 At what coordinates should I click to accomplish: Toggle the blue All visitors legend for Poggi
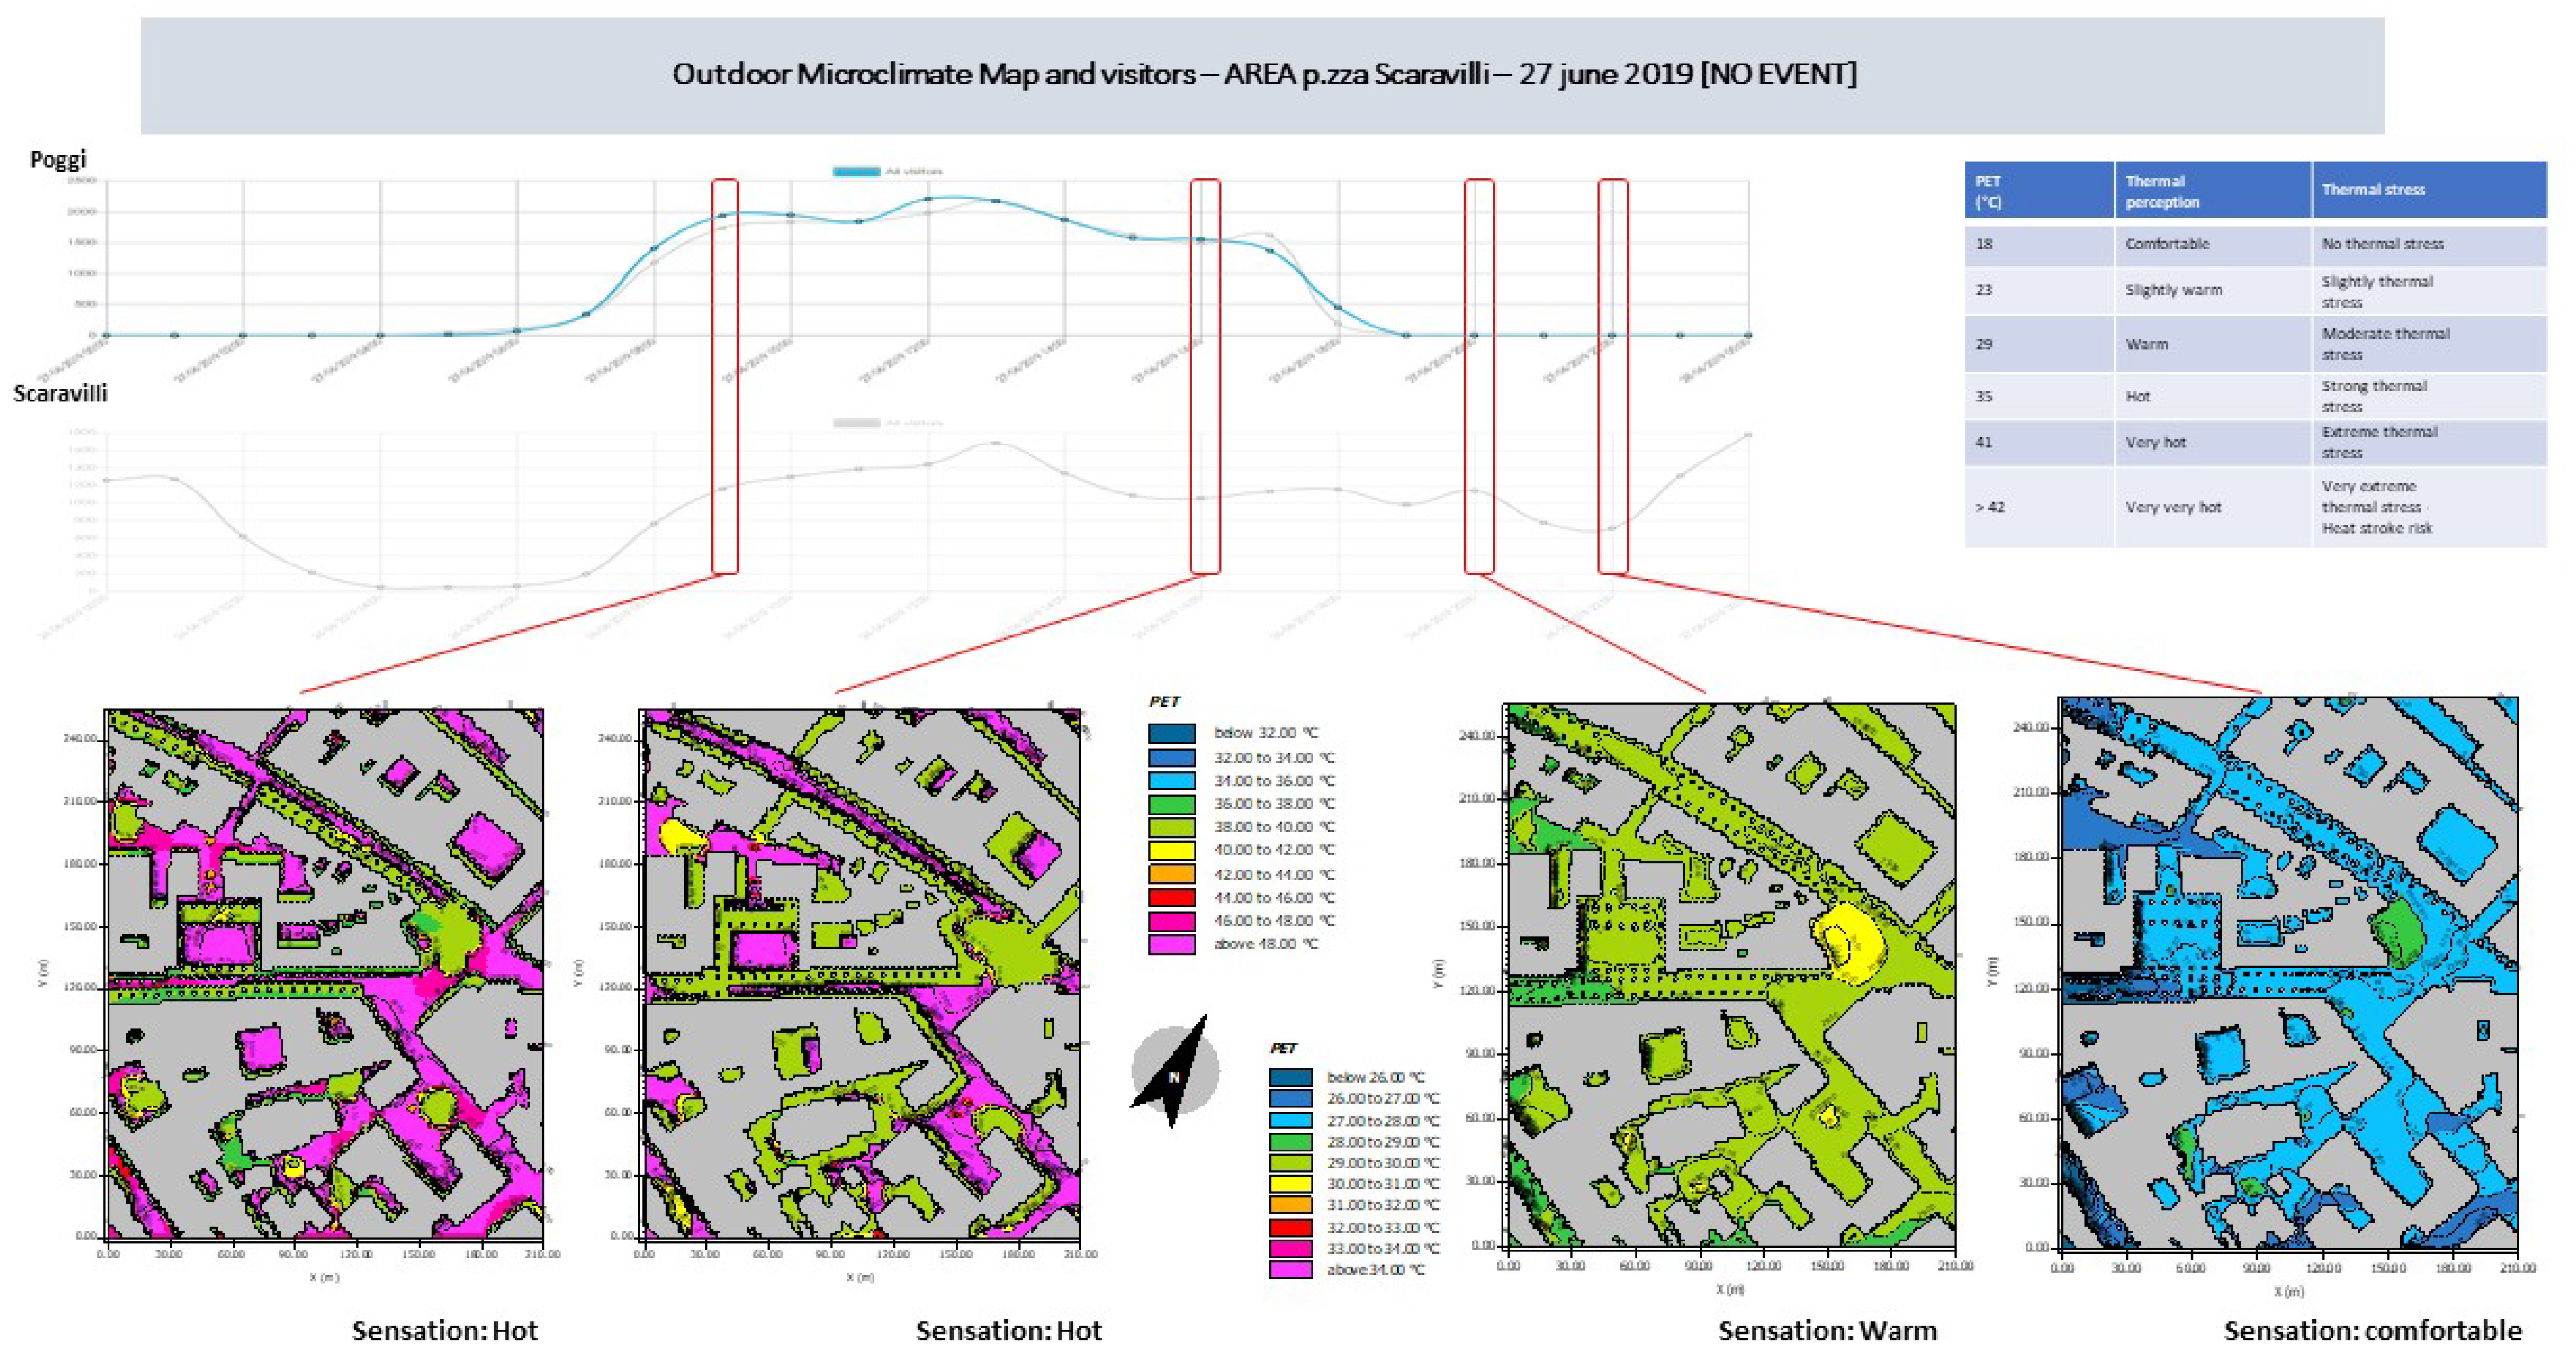(x=856, y=171)
